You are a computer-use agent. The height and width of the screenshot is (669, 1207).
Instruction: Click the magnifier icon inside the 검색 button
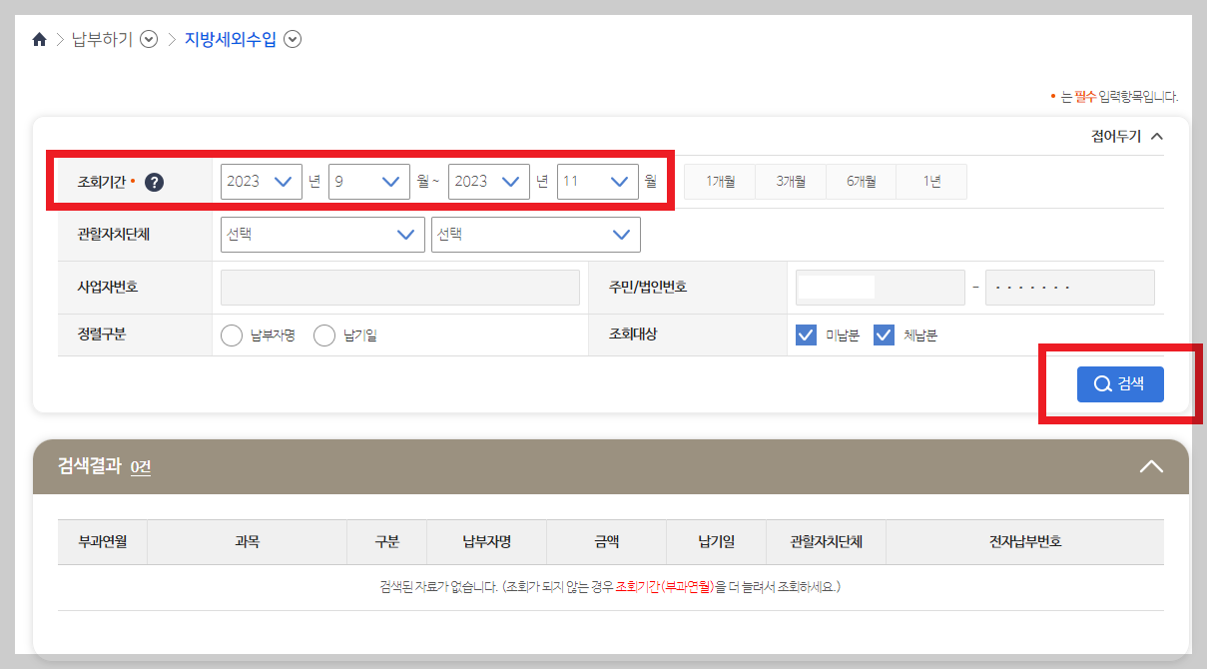(1101, 384)
